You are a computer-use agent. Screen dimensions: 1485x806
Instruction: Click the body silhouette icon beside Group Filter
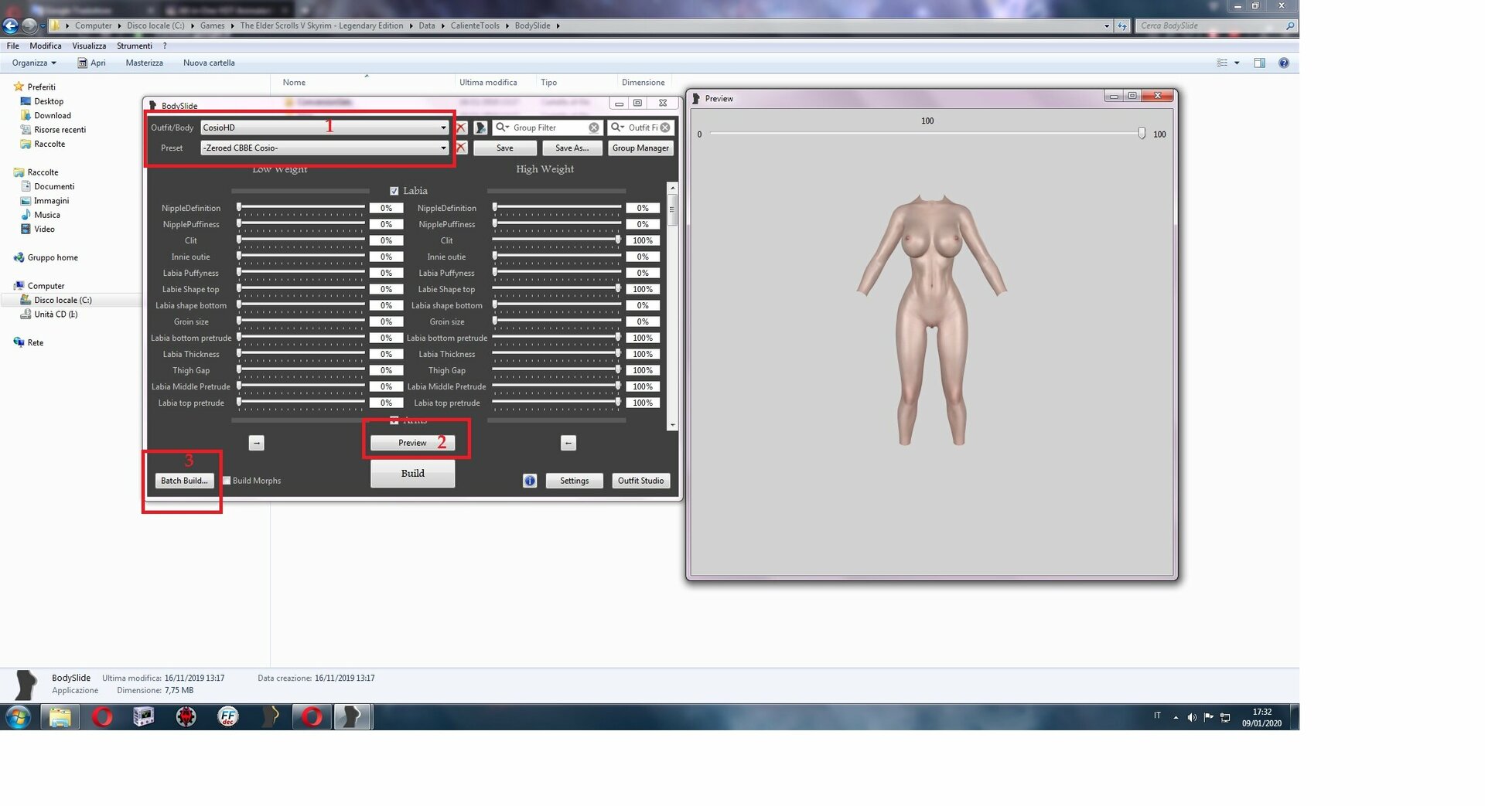coord(480,128)
